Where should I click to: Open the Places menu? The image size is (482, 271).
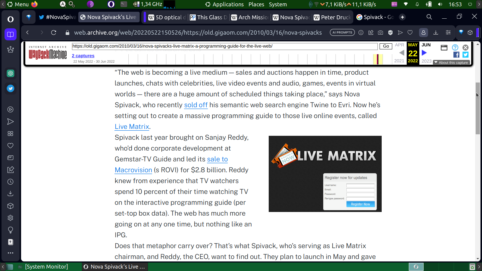click(x=256, y=4)
